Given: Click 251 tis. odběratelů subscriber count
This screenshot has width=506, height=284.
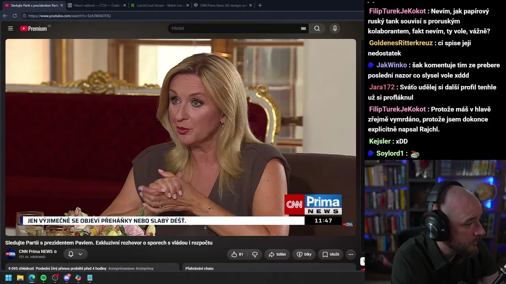Looking at the screenshot, I should [32, 257].
